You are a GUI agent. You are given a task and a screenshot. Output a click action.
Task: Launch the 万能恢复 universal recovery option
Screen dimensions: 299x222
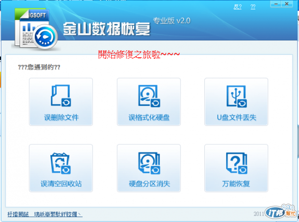236,168
